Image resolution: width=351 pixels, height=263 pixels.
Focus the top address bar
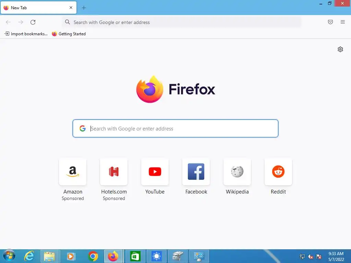(182, 22)
